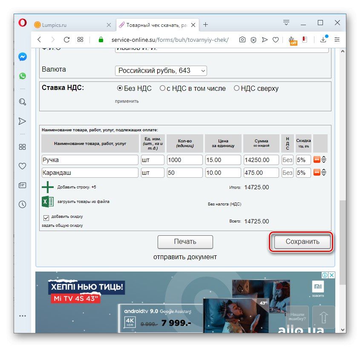Open history clock icon in sidebar
Viewport: 360px width, 347px height.
pyautogui.click(x=22, y=204)
